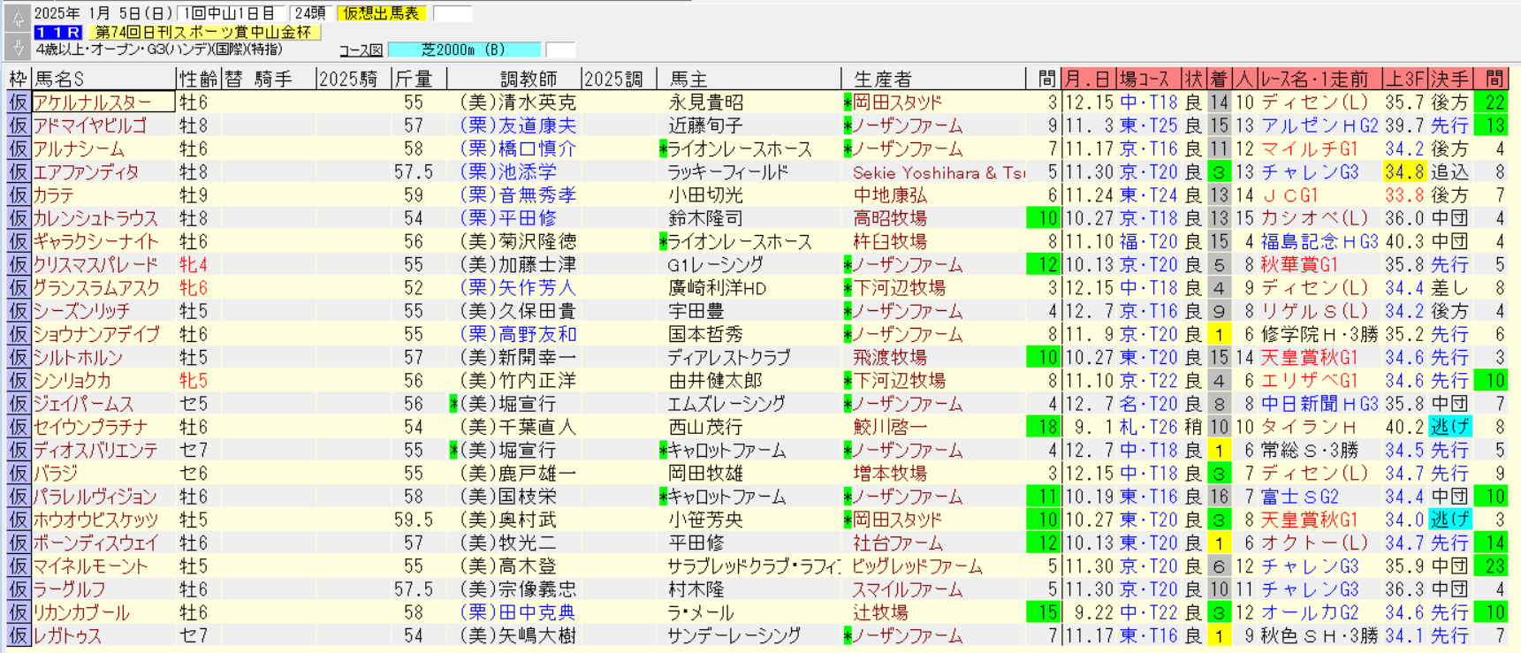Click the empty box beside 仮想出馬表

tap(452, 13)
